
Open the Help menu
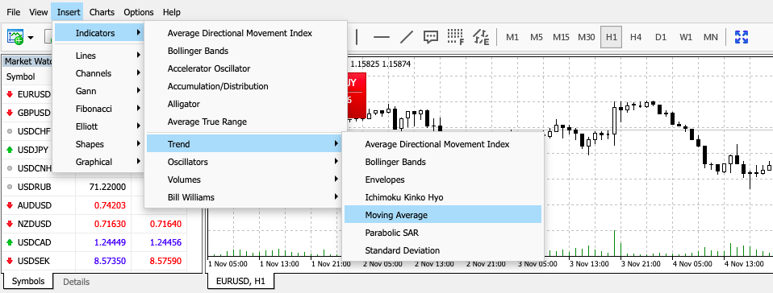[x=171, y=12]
